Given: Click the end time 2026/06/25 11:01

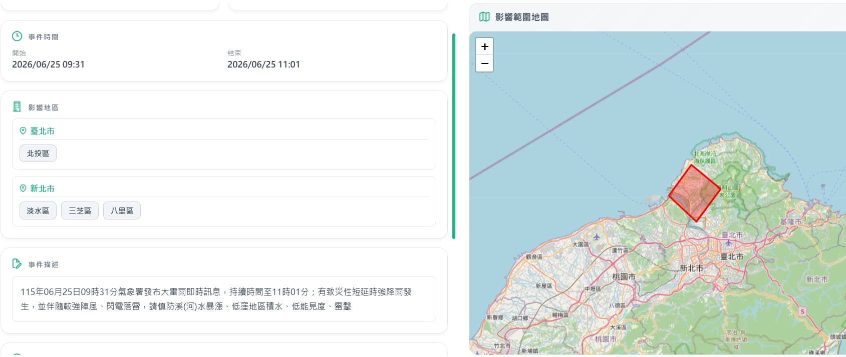Looking at the screenshot, I should pyautogui.click(x=264, y=64).
